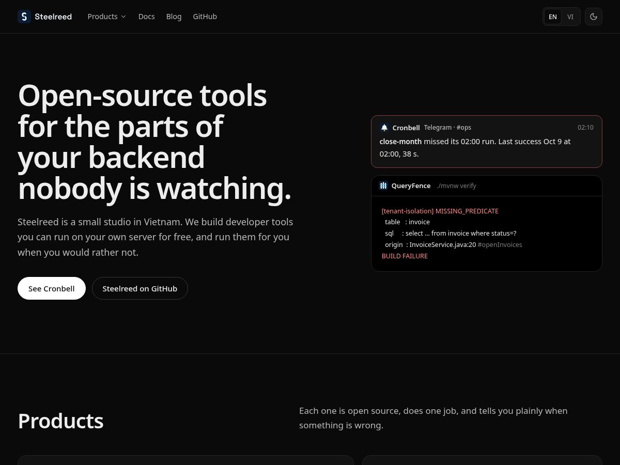Open the GitHub nav link
This screenshot has height=465, width=620.
[x=205, y=17]
